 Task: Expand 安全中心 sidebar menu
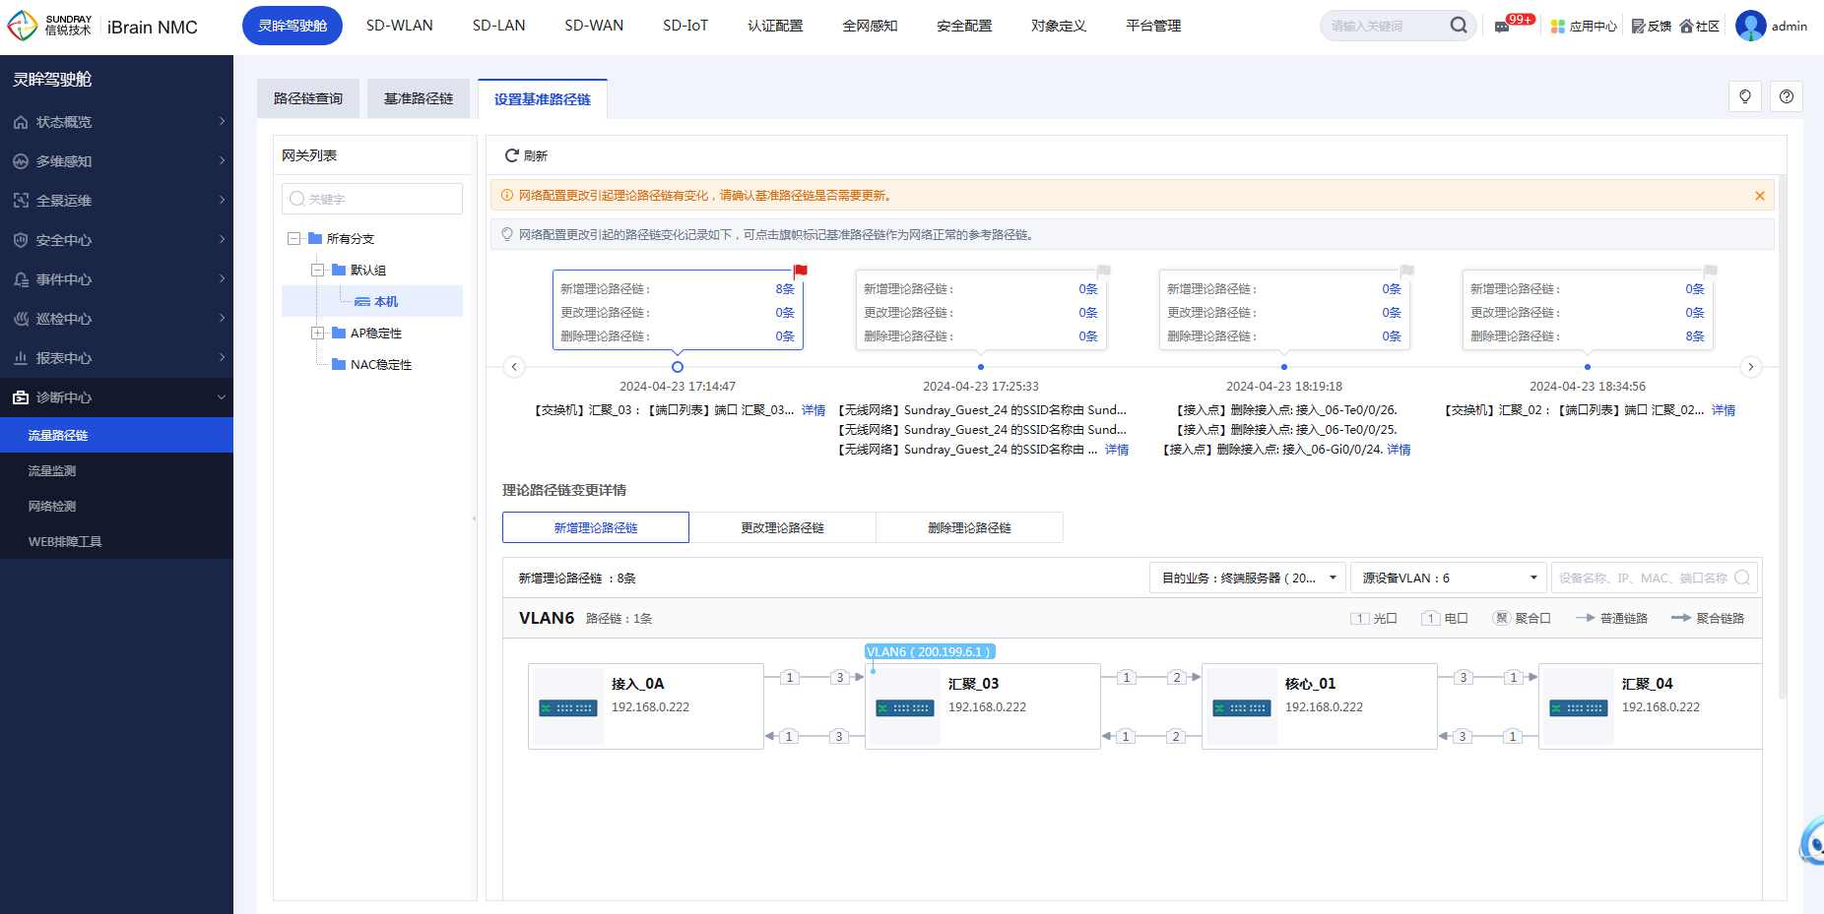(x=116, y=240)
